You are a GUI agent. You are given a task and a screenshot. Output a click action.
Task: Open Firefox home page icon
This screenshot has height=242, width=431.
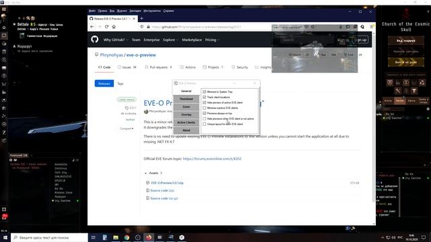pos(114,27)
